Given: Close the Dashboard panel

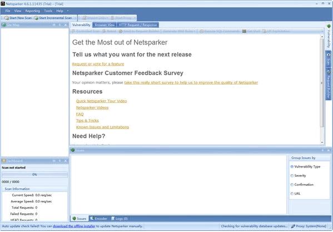Looking at the screenshot, I should [x=66, y=161].
